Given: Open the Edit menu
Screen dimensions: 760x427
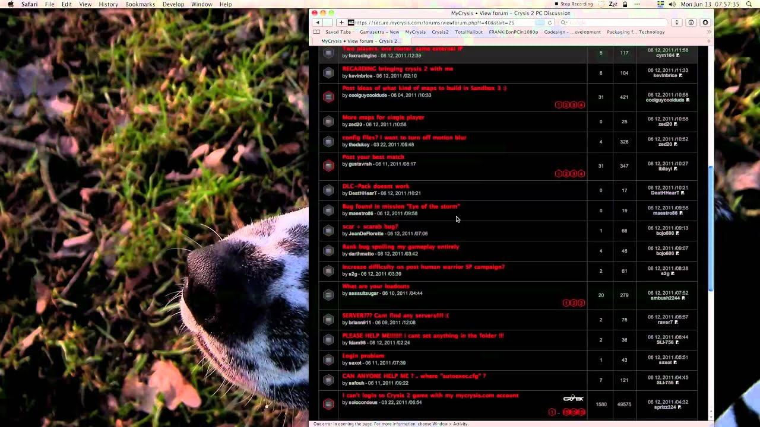Looking at the screenshot, I should pyautogui.click(x=66, y=4).
